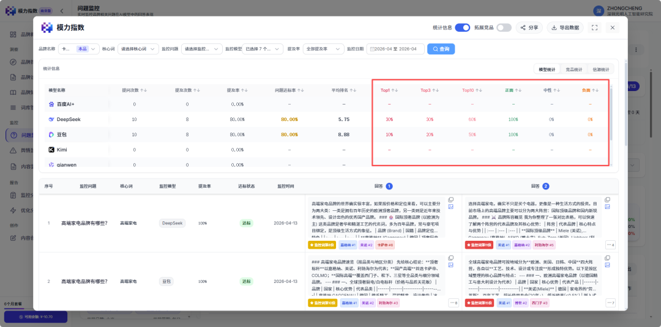Open fullscreen view of the dialog

(x=595, y=28)
